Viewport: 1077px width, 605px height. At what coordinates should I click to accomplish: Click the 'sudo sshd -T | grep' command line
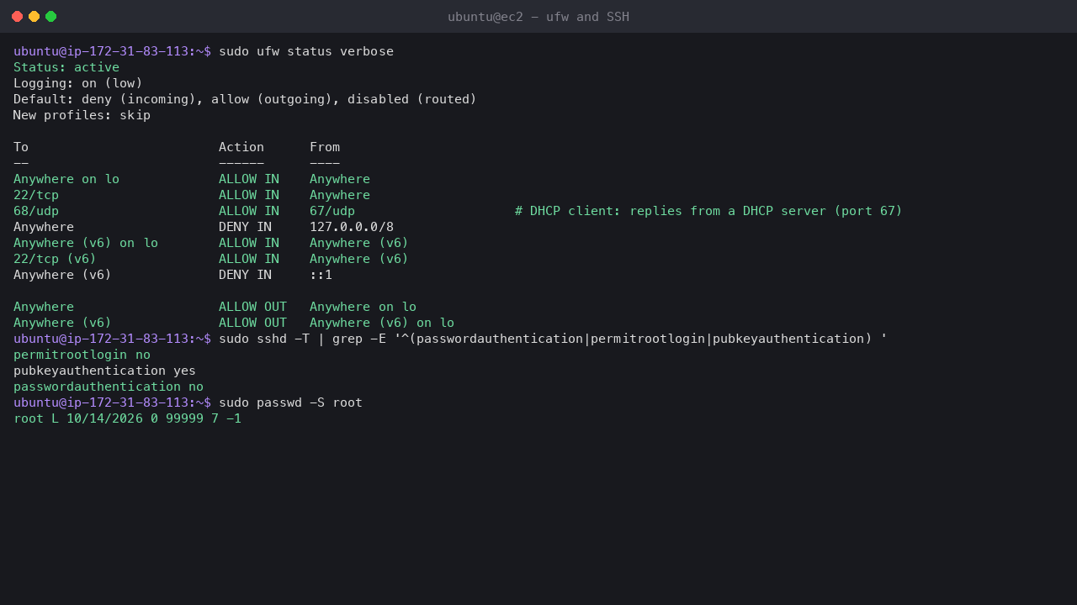(553, 339)
